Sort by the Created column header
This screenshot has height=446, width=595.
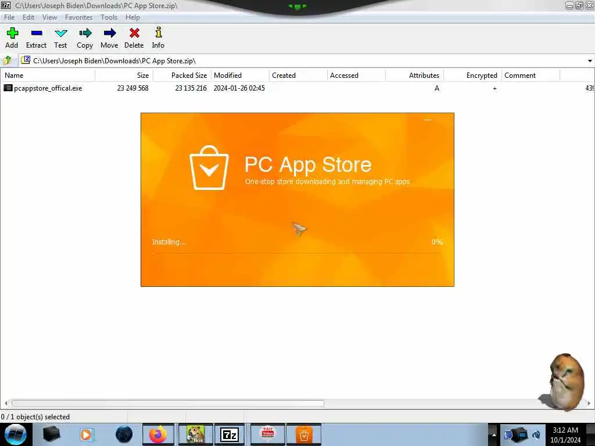(298, 75)
